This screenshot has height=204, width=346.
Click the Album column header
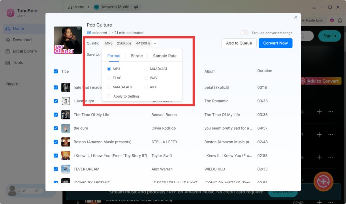210,71
